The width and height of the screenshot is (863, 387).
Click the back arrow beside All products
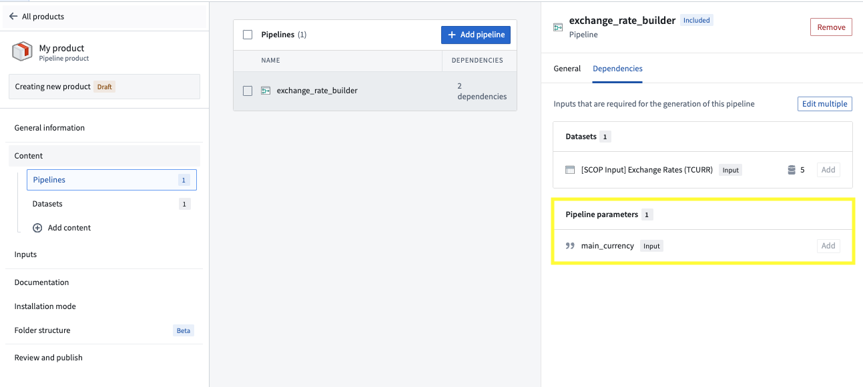13,17
